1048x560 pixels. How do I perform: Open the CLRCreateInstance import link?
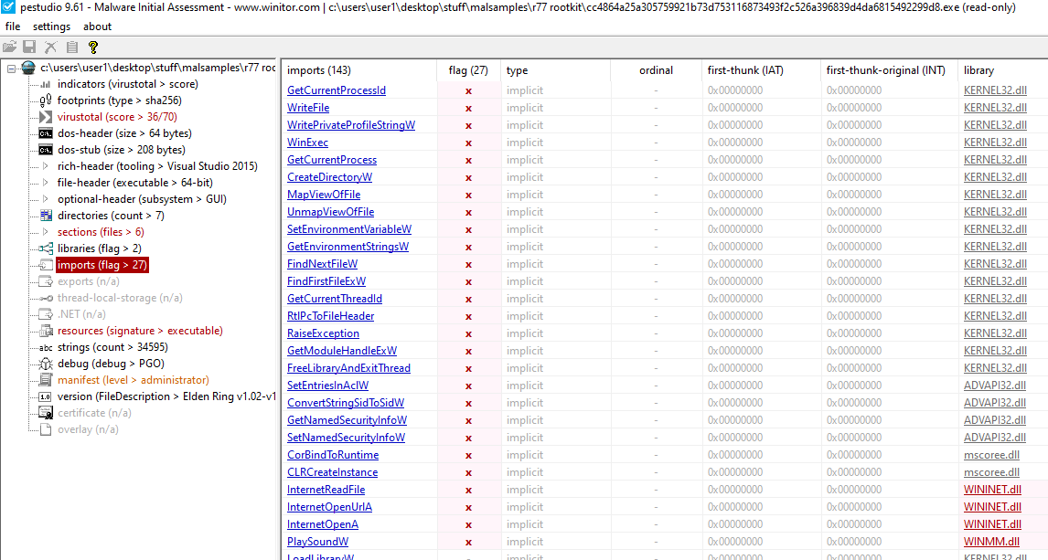(332, 472)
